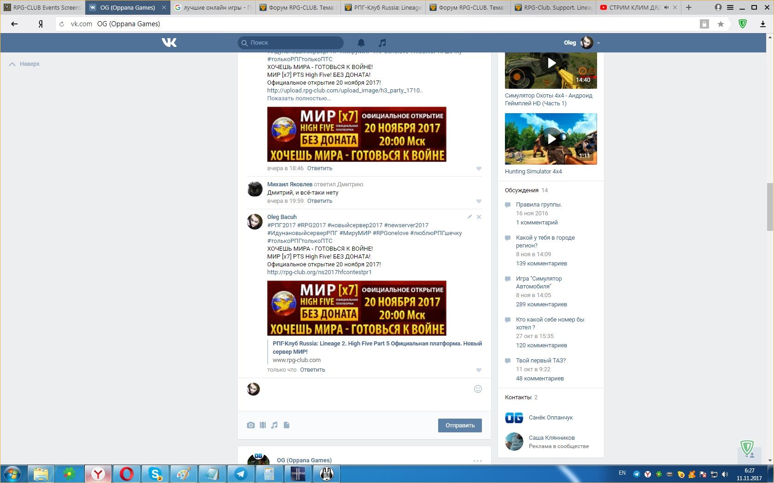Screen dimensions: 774x483
Task: Click the page vertical scrollbar thumb
Action: [770, 207]
